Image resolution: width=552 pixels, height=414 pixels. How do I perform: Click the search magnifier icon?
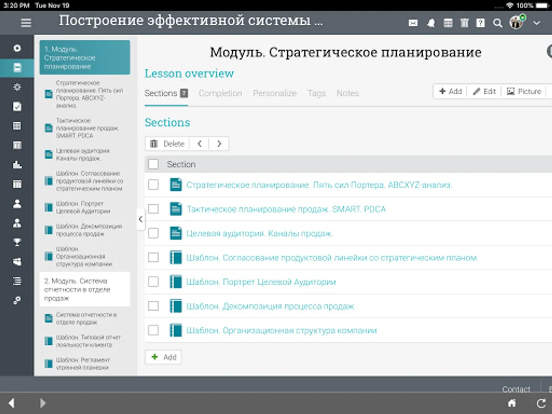pos(497,23)
